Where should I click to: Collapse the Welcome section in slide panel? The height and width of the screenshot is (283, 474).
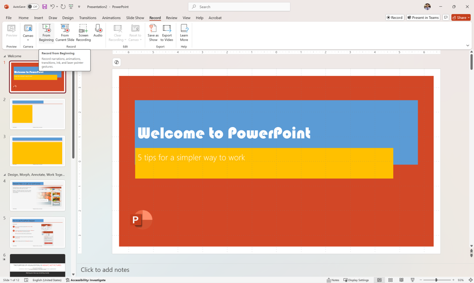(5, 56)
